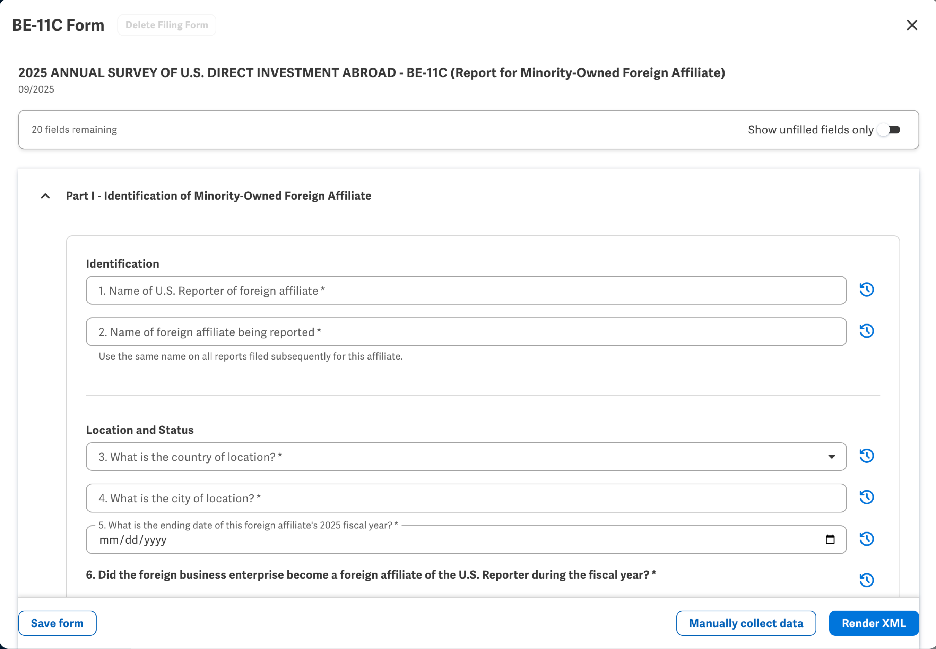936x649 pixels.
Task: Open calendar picker in fiscal year date field
Action: pos(830,539)
